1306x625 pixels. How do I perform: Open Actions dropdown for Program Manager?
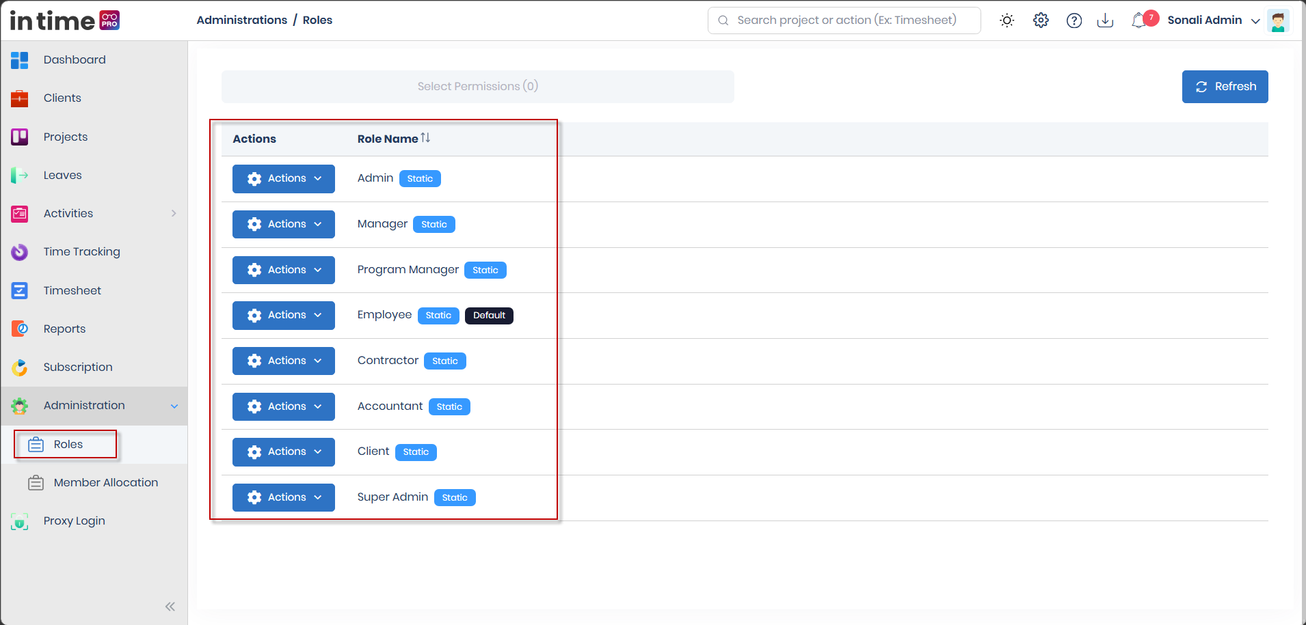tap(283, 270)
